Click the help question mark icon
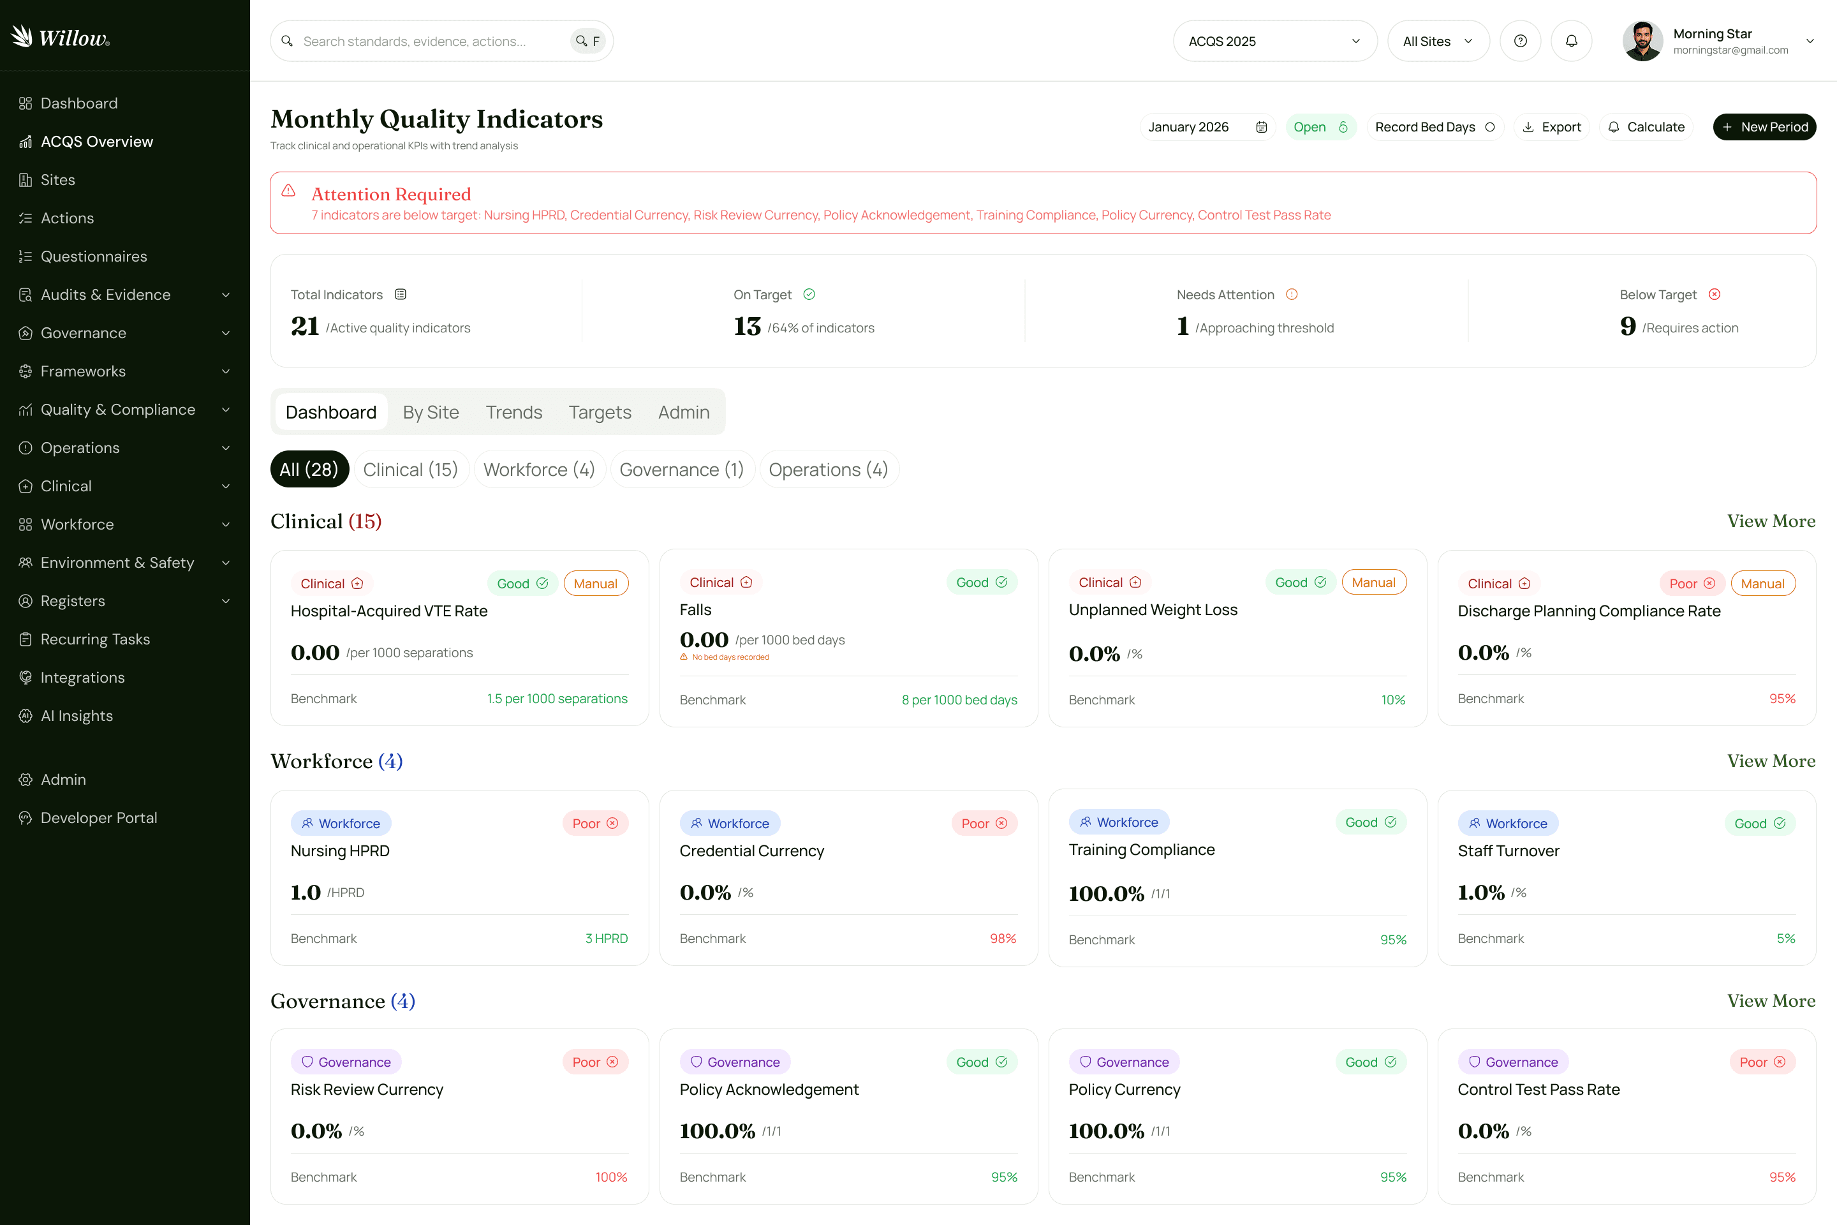The height and width of the screenshot is (1225, 1837). click(1521, 41)
